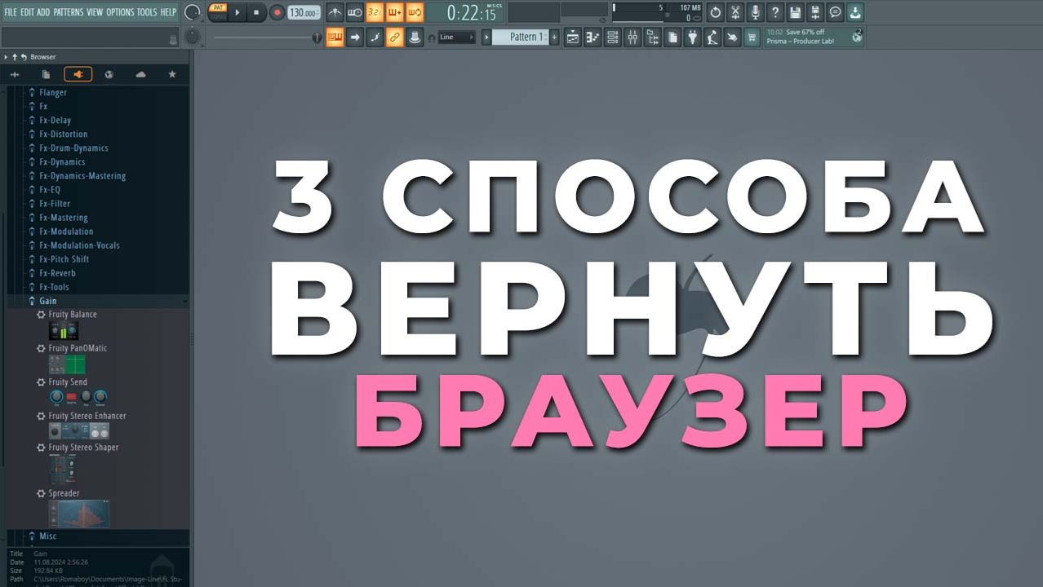The image size is (1043, 587).
Task: Open the Pattern 1 selector
Action: (x=520, y=37)
